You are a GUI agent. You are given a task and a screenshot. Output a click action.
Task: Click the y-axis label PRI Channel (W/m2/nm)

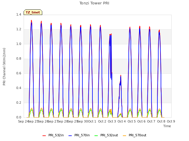pyautogui.click(x=4, y=67)
